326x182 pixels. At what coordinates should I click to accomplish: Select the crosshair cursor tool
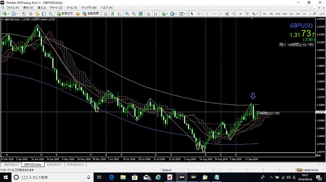click(x=198, y=14)
